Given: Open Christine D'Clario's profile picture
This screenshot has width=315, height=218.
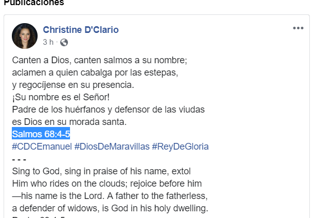Looking at the screenshot, I should [x=25, y=35].
